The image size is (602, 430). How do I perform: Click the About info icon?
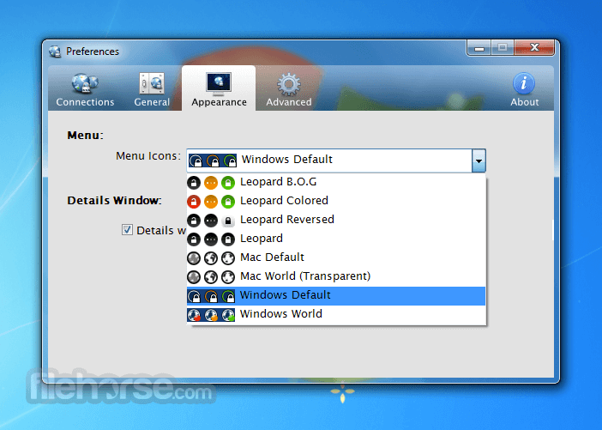coord(524,83)
